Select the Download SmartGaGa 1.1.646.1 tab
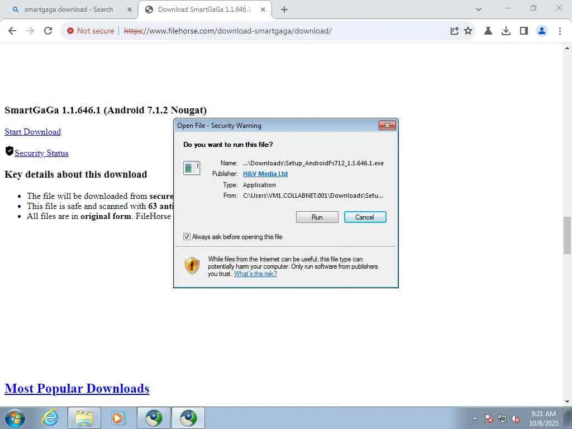This screenshot has width=572, height=429. click(x=204, y=9)
